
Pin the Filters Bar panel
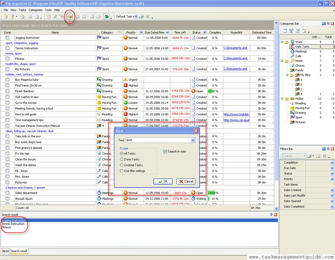click(x=328, y=149)
